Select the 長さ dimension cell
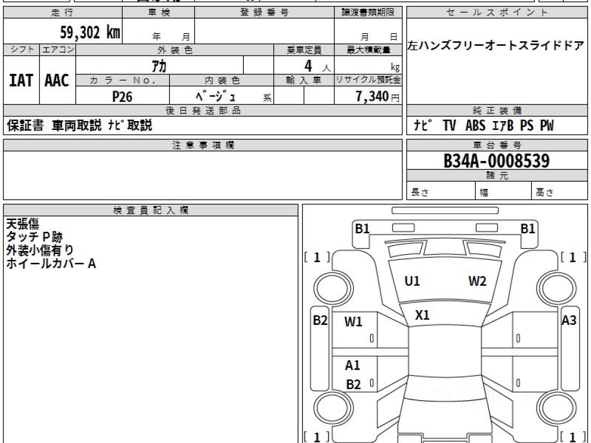The width and height of the screenshot is (591, 443). [441, 191]
